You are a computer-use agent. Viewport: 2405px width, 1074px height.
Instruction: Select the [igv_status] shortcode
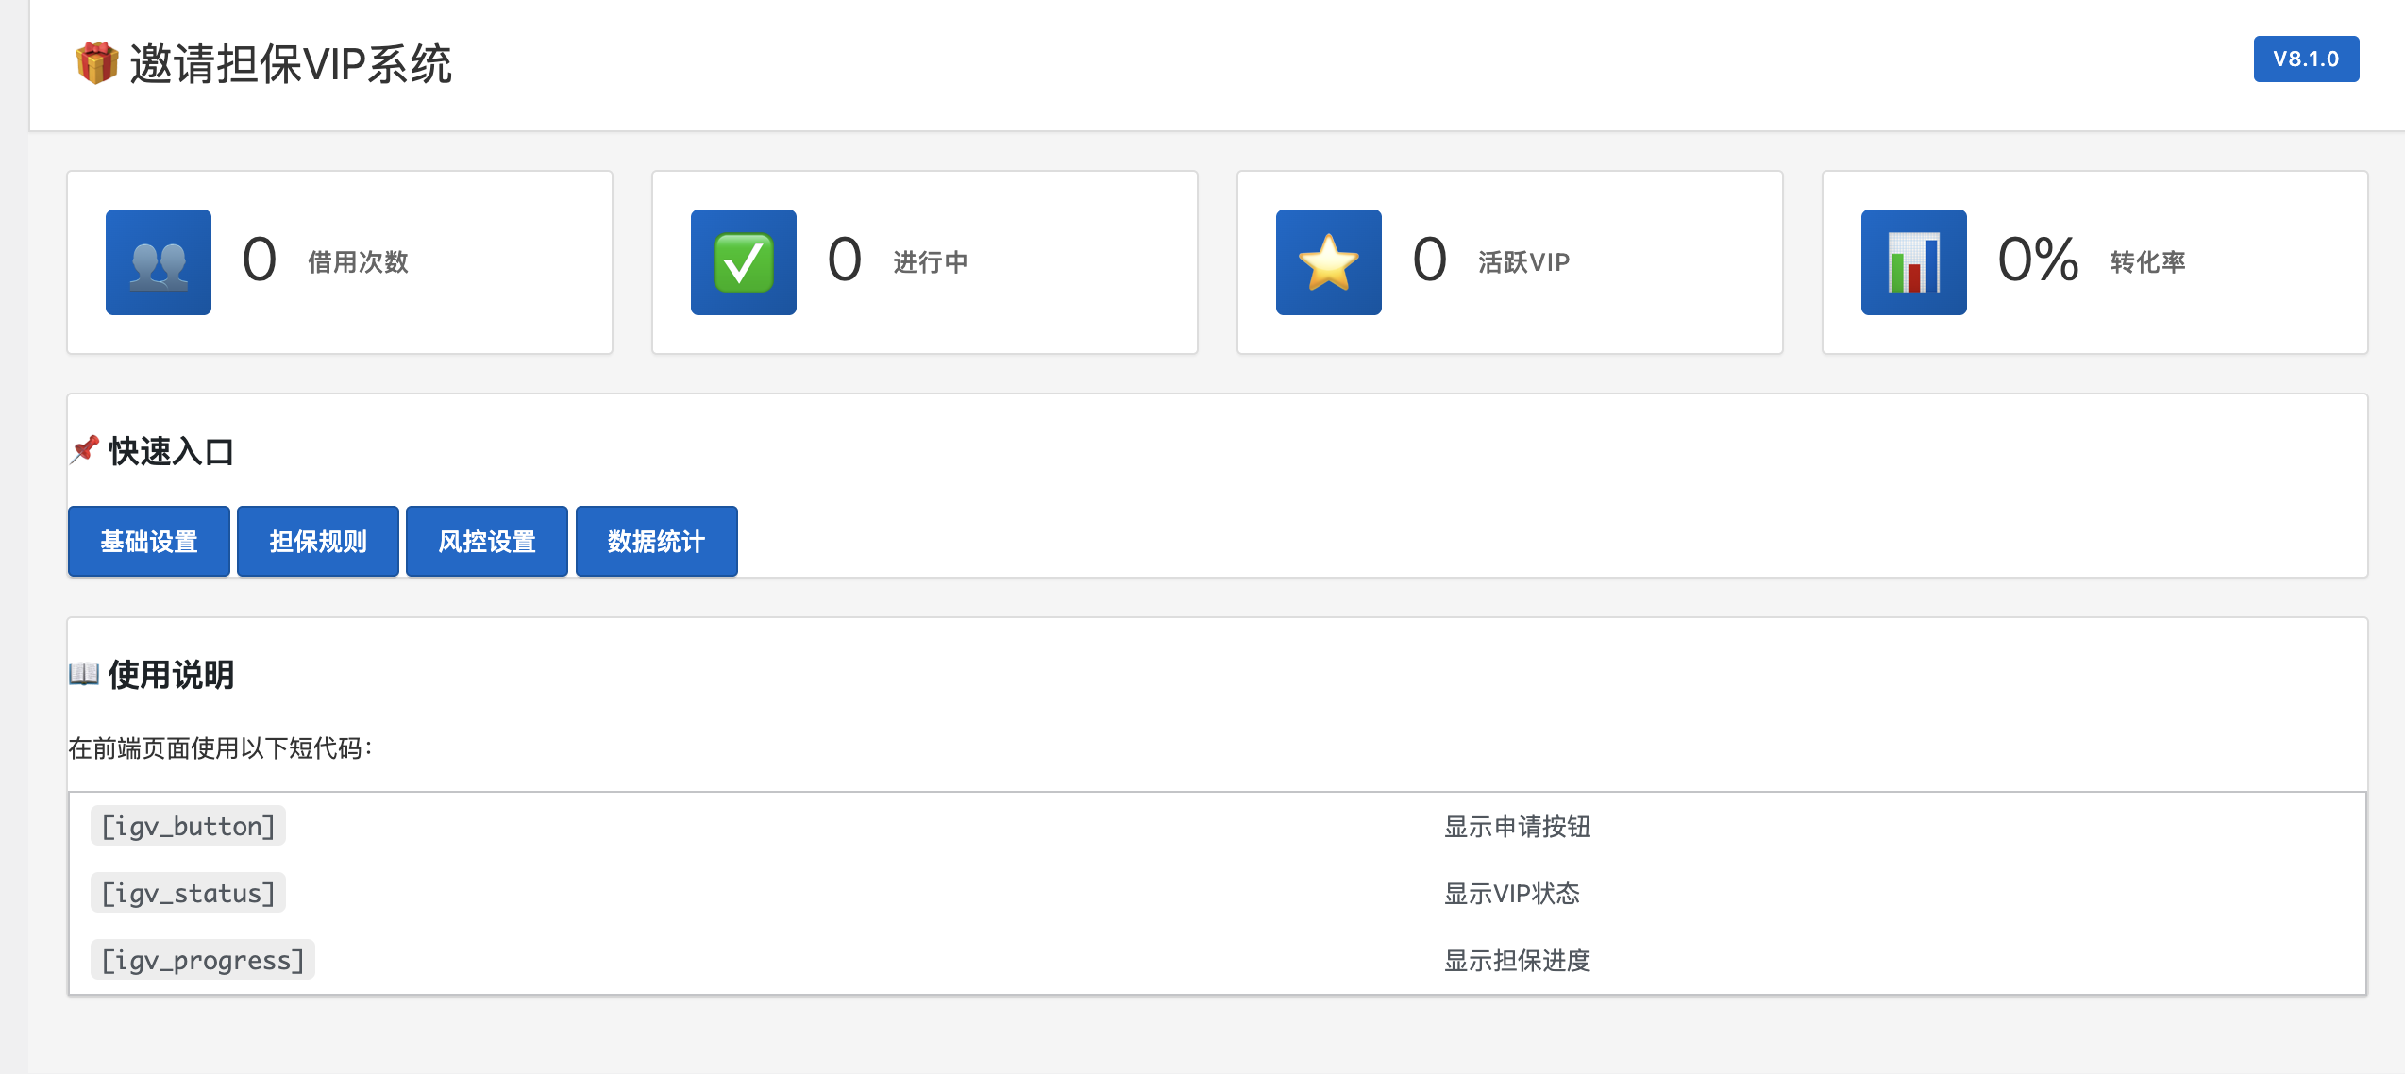click(x=187, y=893)
